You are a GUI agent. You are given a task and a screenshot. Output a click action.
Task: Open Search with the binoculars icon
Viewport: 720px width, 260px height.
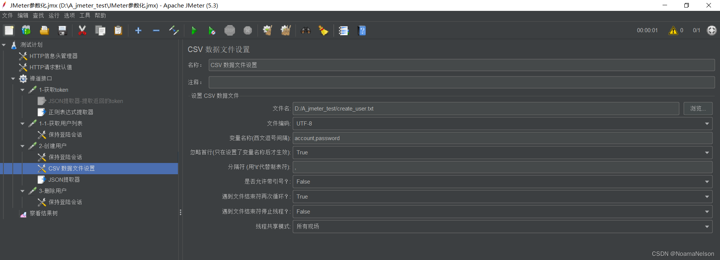click(306, 30)
